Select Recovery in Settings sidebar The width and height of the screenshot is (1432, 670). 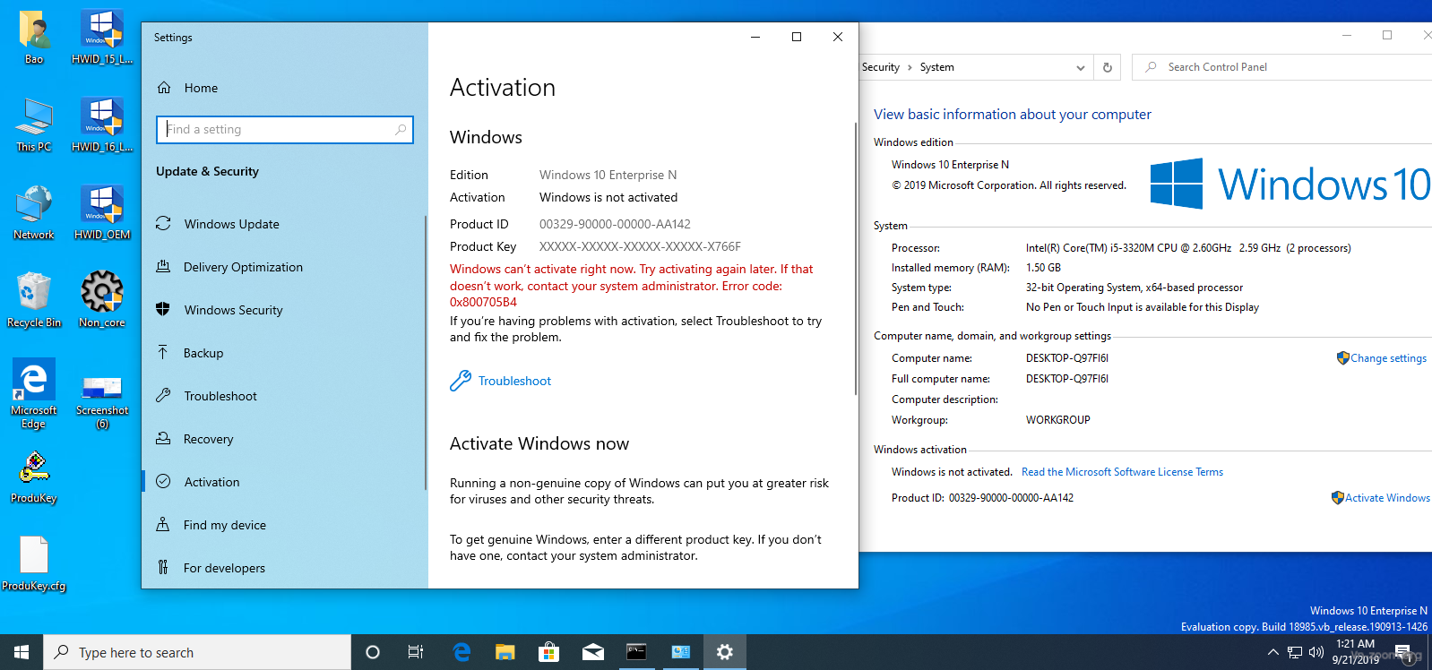click(283, 439)
